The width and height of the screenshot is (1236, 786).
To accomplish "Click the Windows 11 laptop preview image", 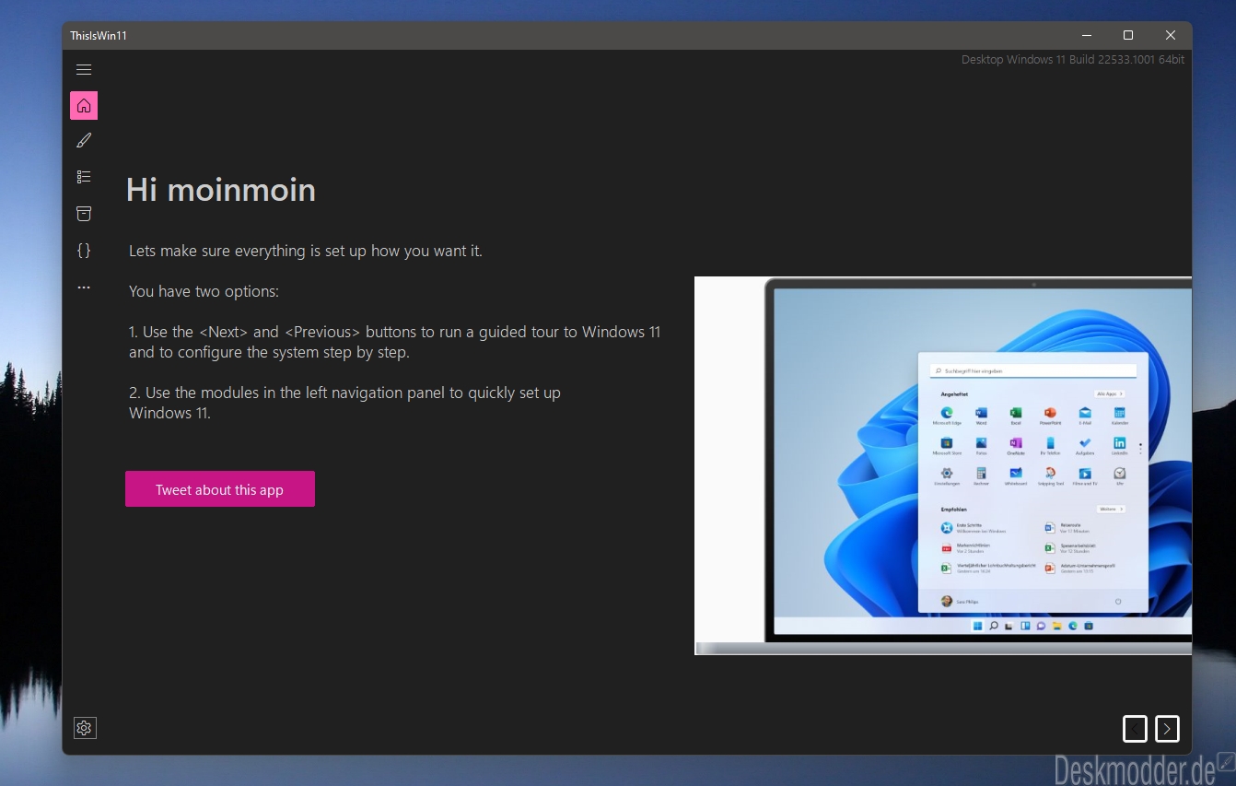I will 943,465.
